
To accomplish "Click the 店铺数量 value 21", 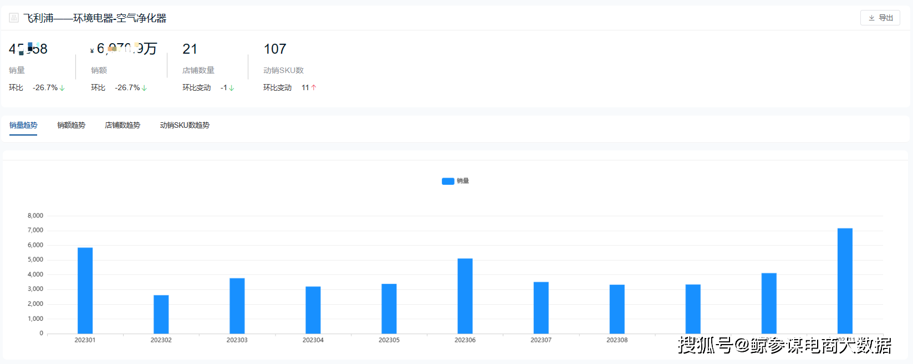I will click(190, 49).
